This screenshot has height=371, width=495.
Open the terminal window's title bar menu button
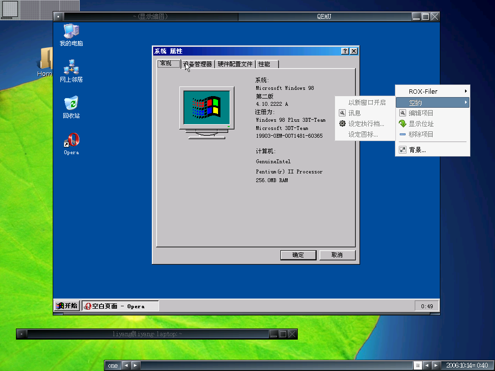pos(21,334)
